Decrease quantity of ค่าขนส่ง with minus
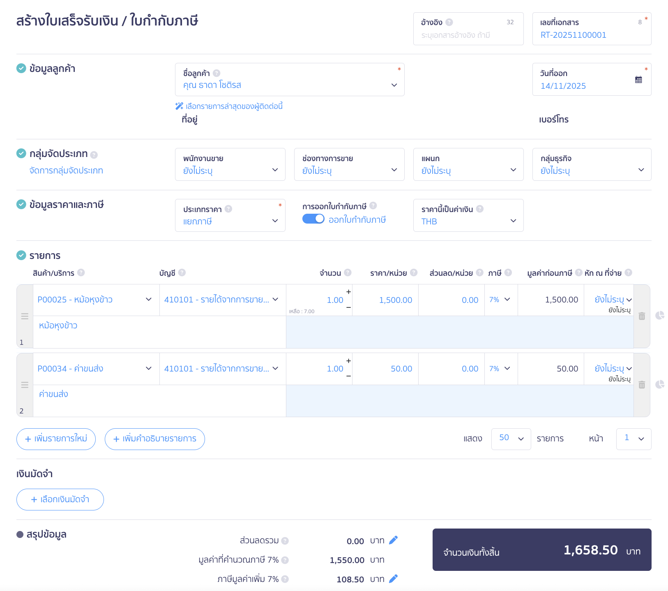Screen dimensions: 668x591 (x=348, y=376)
